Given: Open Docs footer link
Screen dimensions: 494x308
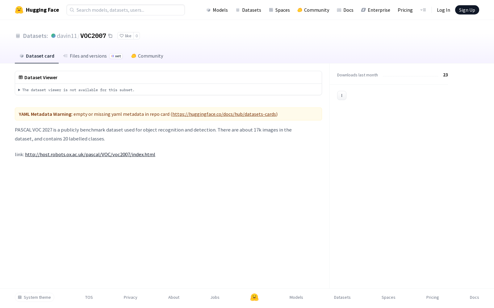Looking at the screenshot, I should point(474,297).
